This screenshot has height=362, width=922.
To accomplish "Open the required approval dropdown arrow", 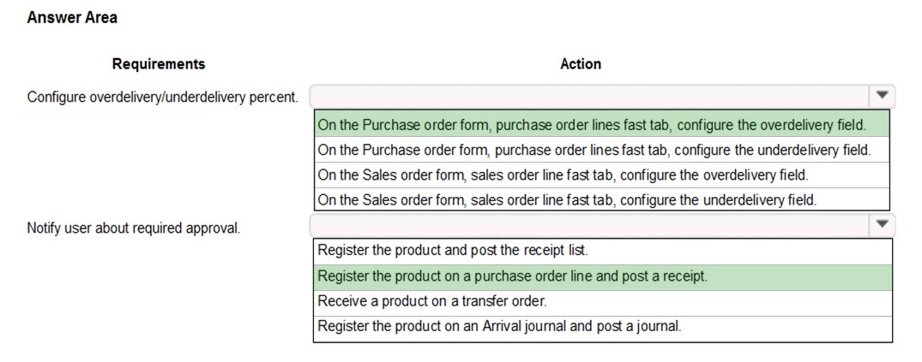I will tap(881, 224).
